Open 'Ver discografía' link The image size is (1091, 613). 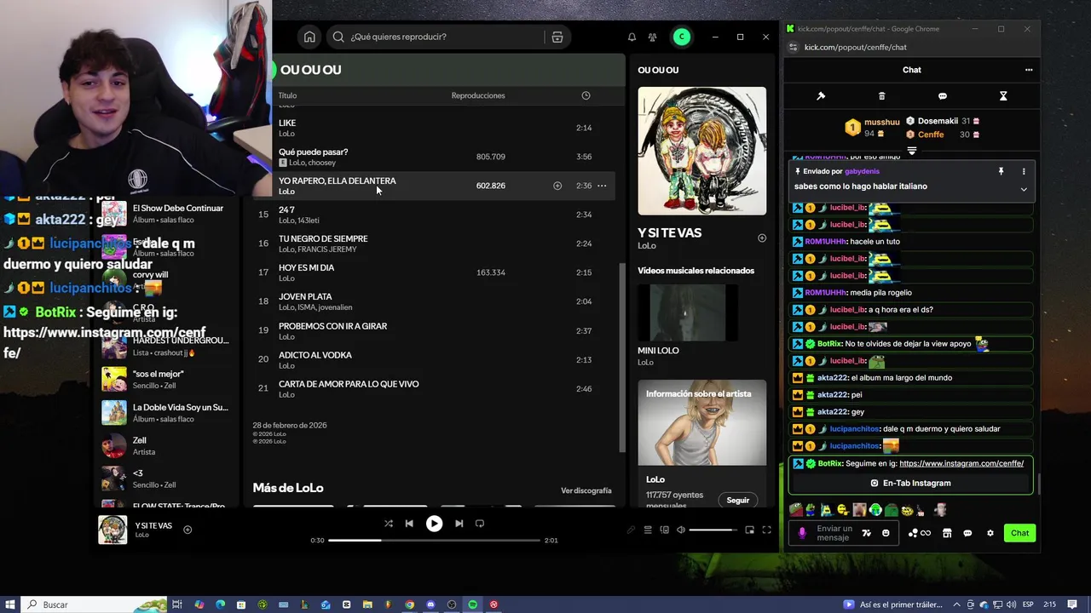pyautogui.click(x=586, y=490)
